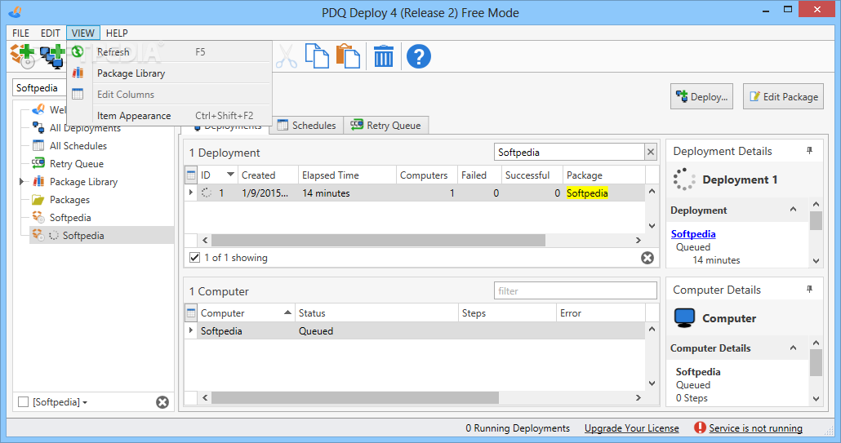This screenshot has height=443, width=841.
Task: Click the circled X in the tree footer
Action: coord(162,402)
